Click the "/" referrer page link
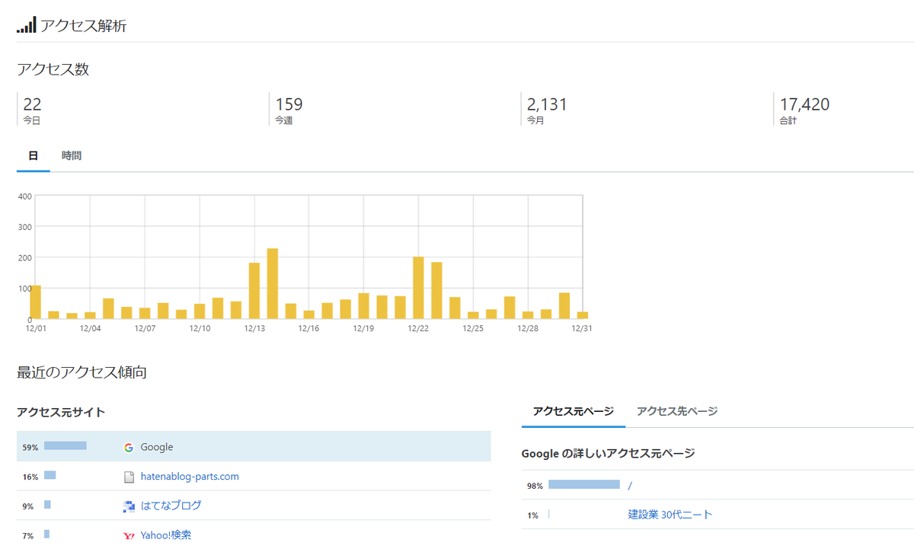 tap(630, 485)
